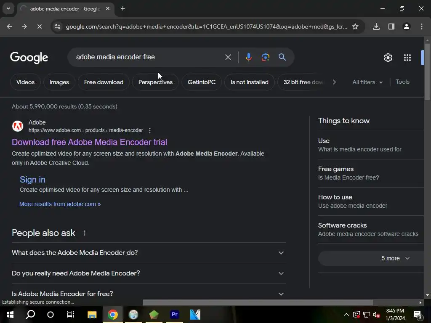
Task: Expand Is Adobe Media Encoder for free
Action: coord(149,294)
